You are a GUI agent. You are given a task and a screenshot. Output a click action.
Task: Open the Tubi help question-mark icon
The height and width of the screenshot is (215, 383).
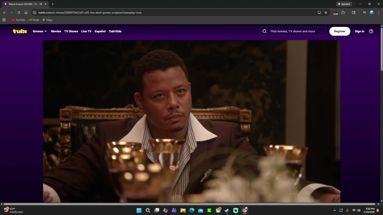tap(371, 31)
